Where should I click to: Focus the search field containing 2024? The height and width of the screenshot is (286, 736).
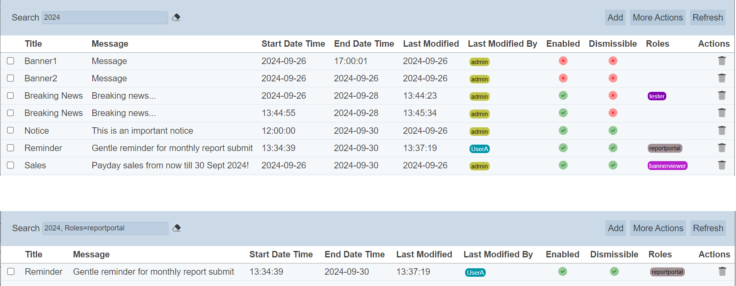tap(105, 18)
